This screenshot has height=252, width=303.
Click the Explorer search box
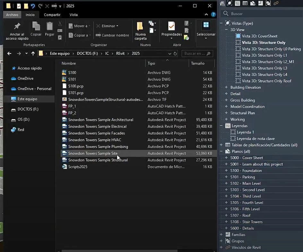coord(197,53)
